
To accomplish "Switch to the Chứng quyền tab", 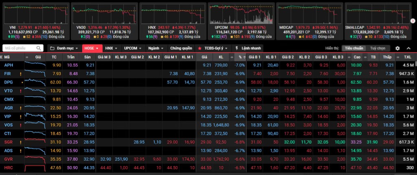I will click(180, 48).
